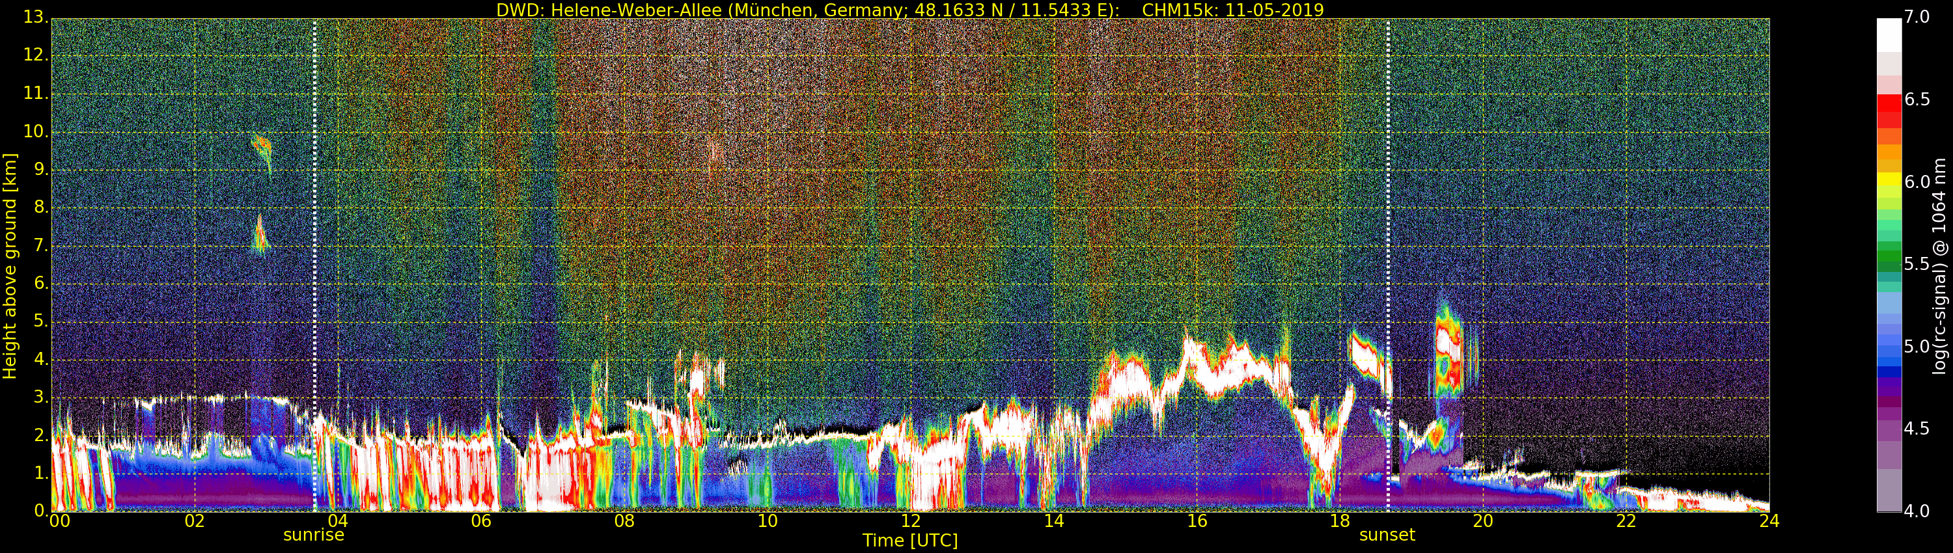
Task: Click the "06" time axis tick label
Action: pos(482,521)
